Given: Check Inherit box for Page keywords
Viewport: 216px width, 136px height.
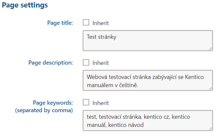Looking at the screenshot, I should coord(86,102).
